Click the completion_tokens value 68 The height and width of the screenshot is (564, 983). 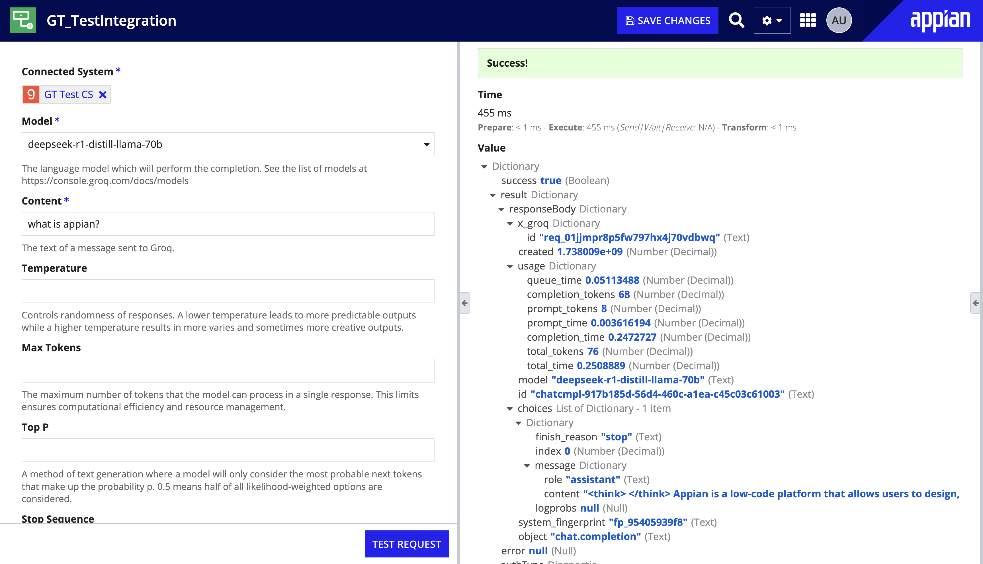pos(624,295)
